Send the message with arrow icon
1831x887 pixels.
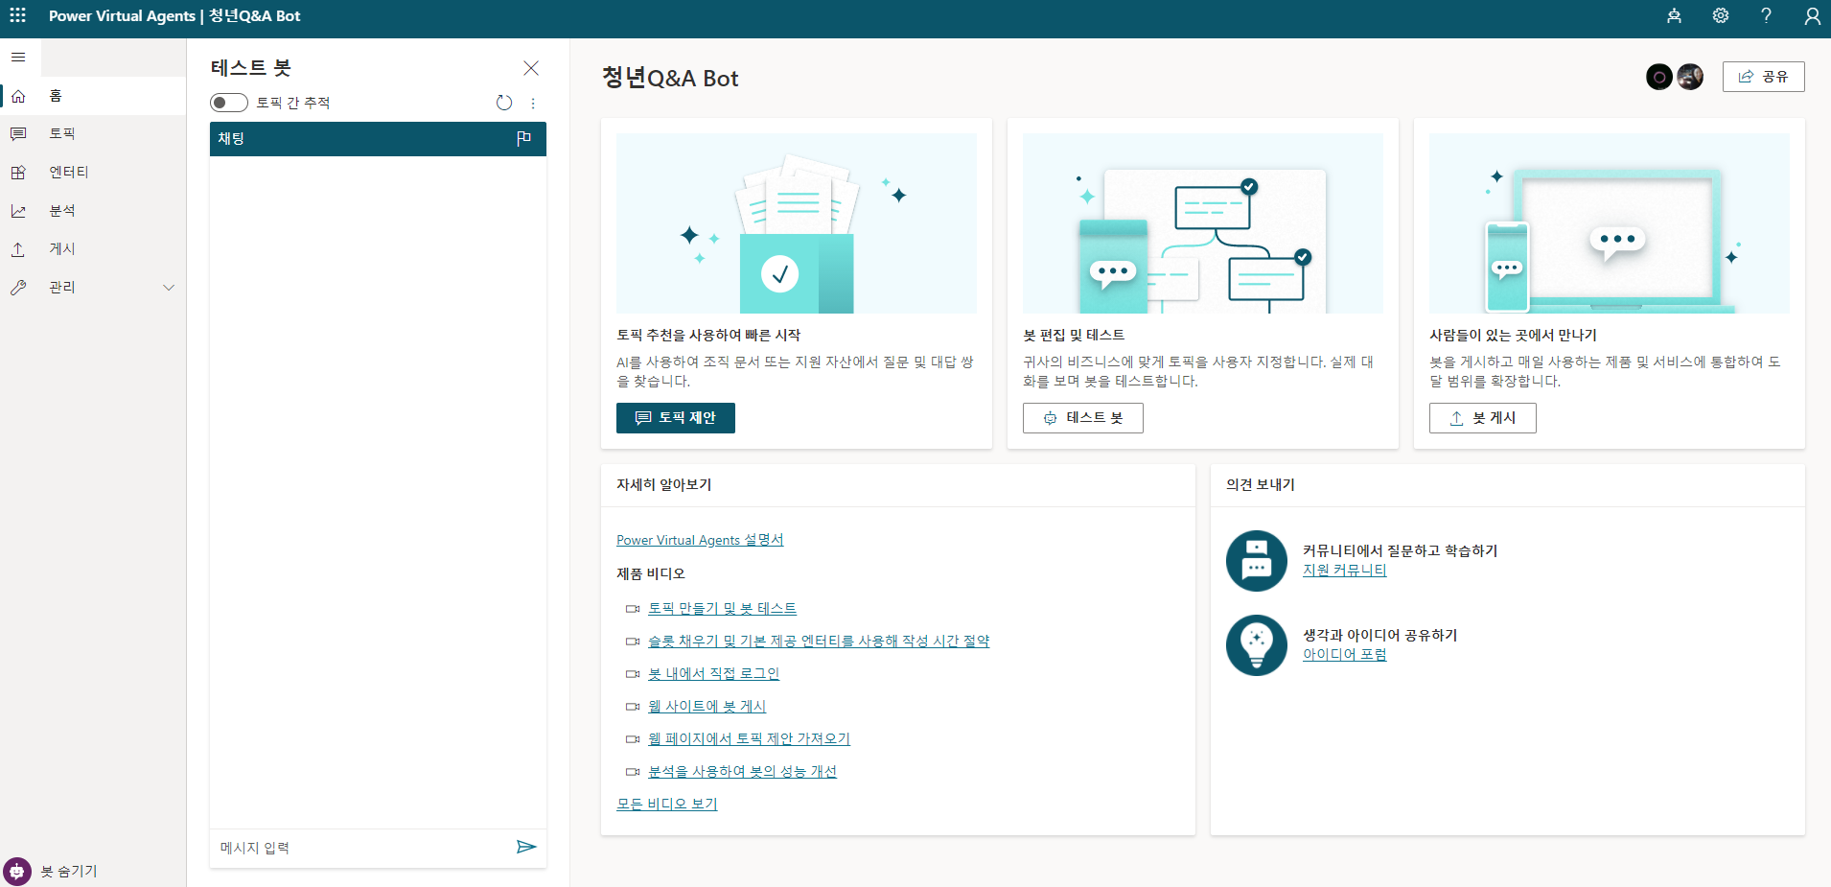526,847
